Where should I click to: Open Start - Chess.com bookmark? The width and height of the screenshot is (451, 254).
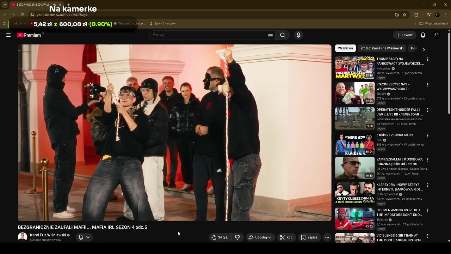pos(163,24)
